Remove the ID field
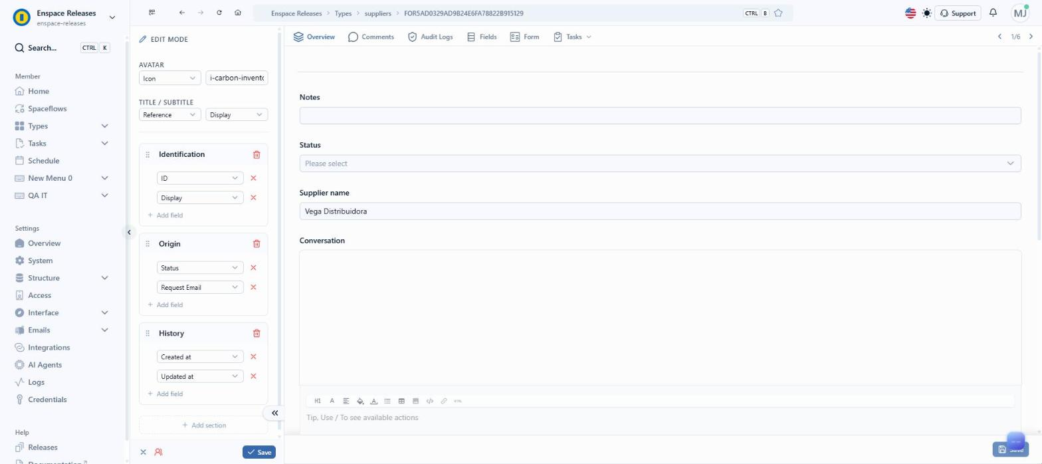 coord(253,178)
